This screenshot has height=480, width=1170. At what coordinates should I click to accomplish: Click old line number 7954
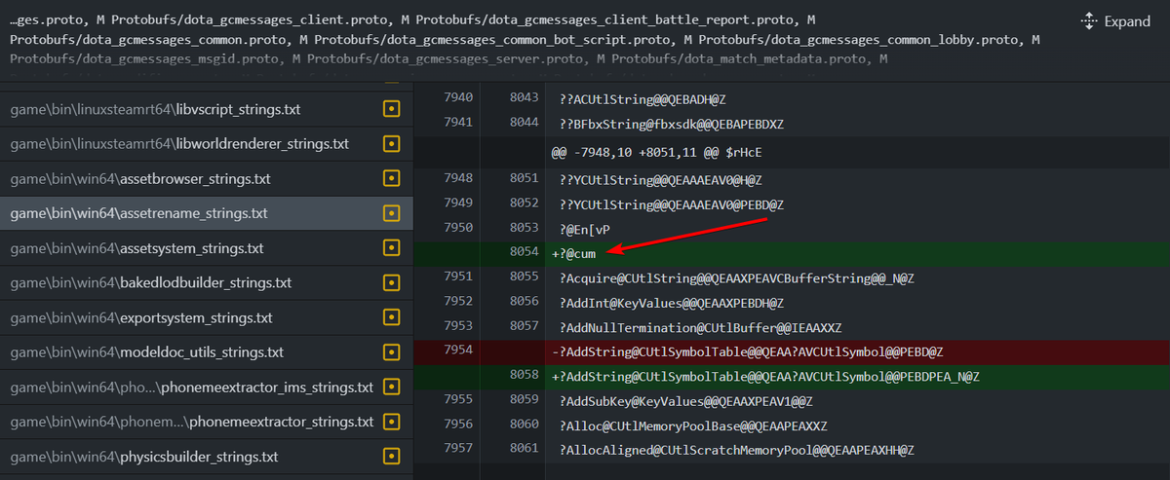tap(458, 351)
